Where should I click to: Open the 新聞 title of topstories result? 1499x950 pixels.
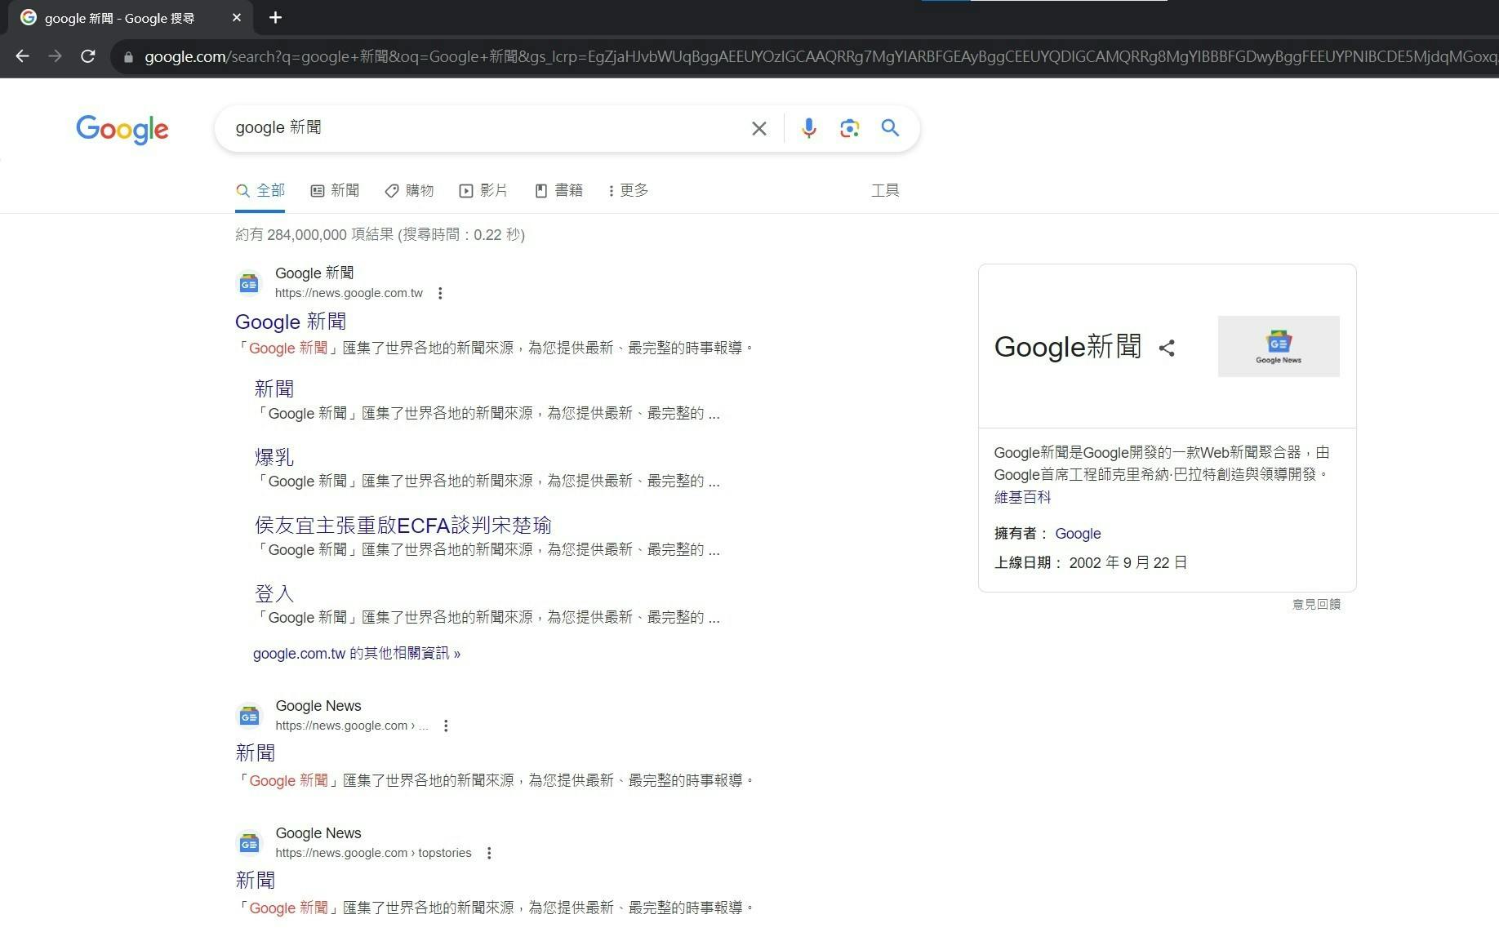tap(256, 880)
